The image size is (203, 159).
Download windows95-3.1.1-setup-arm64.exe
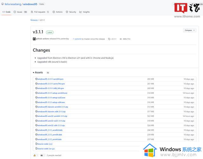(52, 93)
